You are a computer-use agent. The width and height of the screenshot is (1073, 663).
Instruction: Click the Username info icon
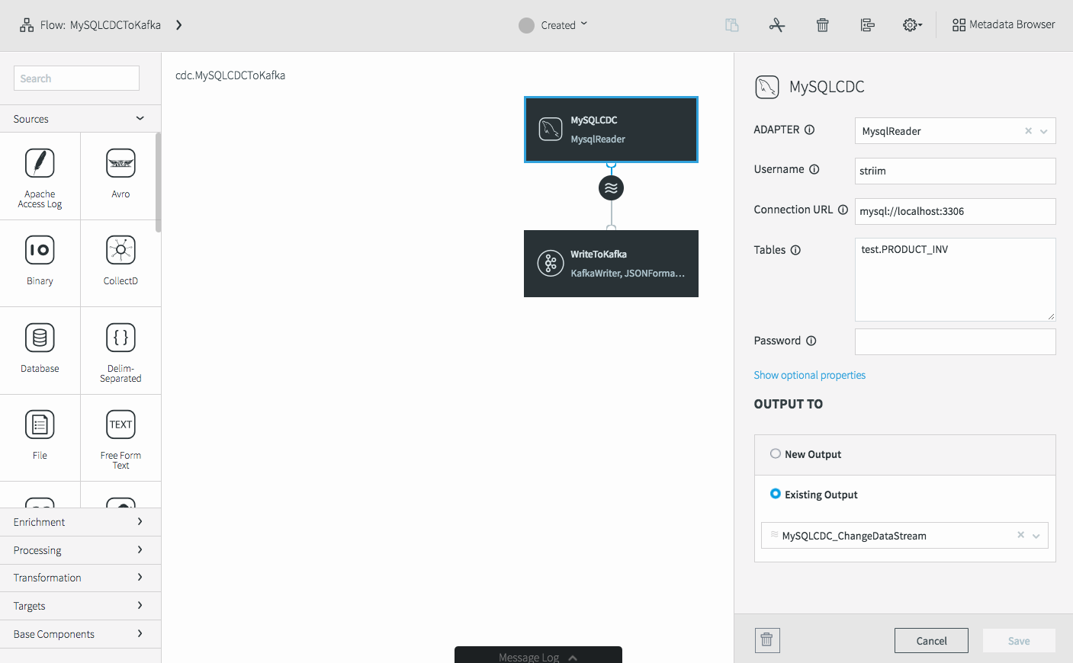pos(814,169)
